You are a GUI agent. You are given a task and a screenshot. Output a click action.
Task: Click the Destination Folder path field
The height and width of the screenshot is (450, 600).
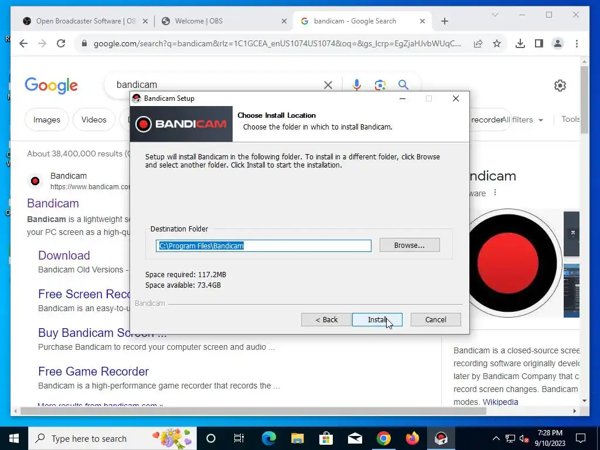click(263, 246)
